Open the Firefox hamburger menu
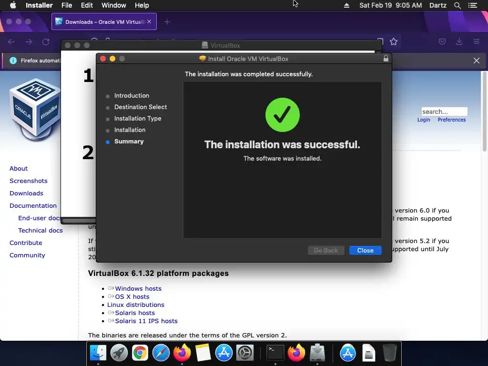488x366 pixels. click(477, 41)
